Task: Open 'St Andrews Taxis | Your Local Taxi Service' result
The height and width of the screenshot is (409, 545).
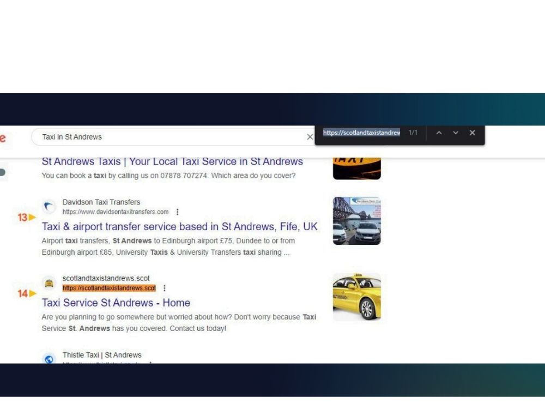Action: pos(172,162)
